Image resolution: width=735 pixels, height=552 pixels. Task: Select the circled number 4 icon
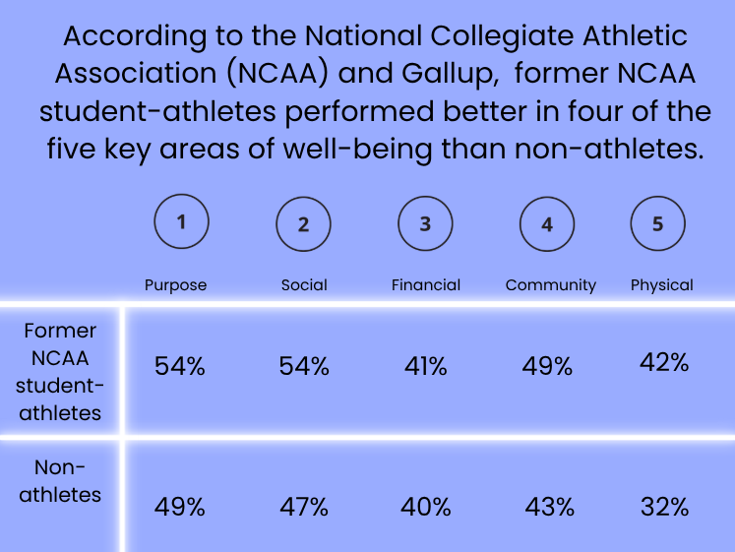(547, 224)
